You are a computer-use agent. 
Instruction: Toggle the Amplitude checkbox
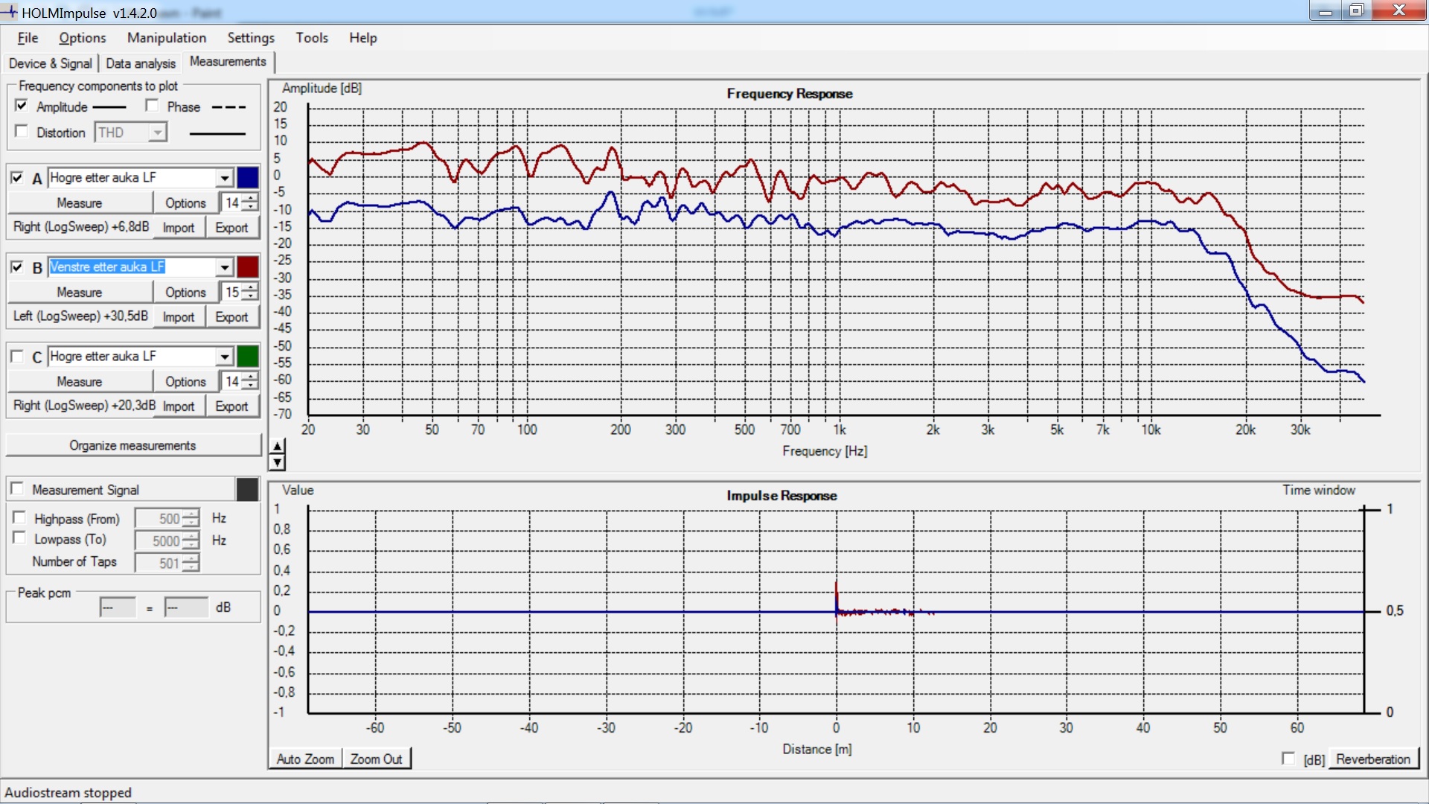tap(22, 106)
